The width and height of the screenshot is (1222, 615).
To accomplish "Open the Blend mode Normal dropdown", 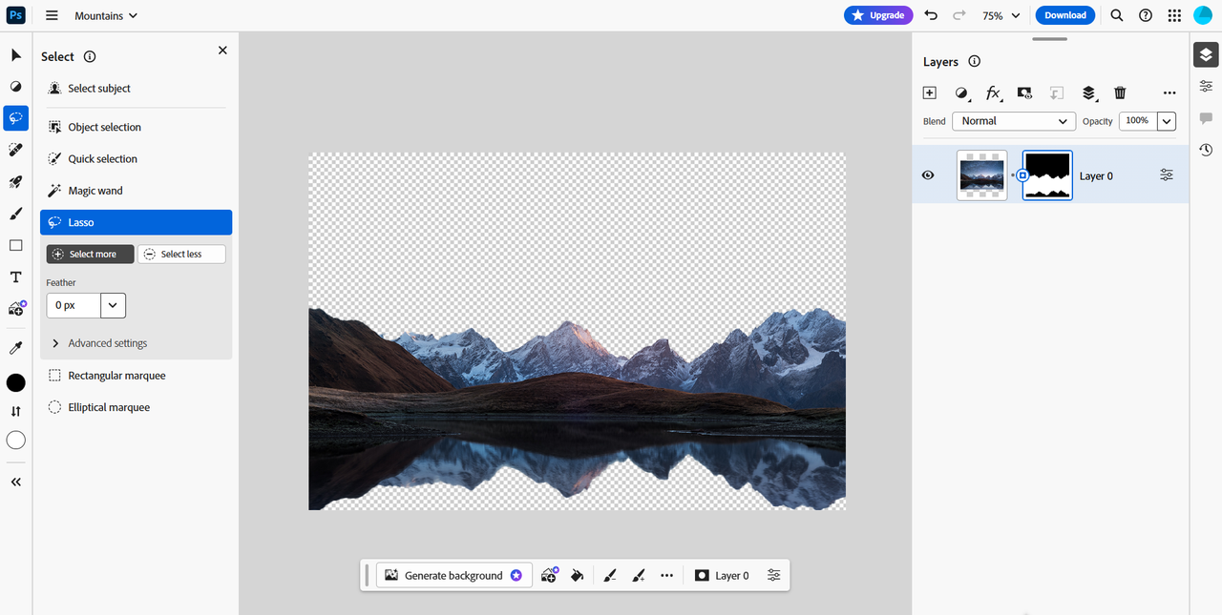I will (1014, 121).
